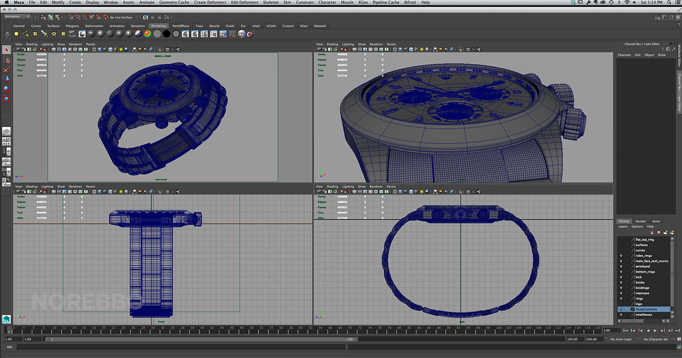
Task: Click the black material sphere on the Rendering shelf
Action: 167,34
